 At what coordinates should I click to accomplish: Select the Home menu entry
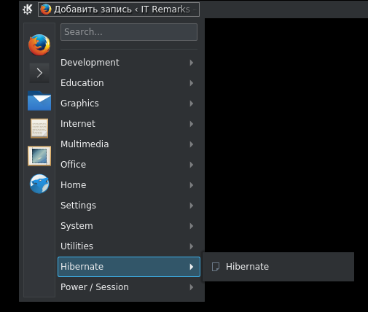[129, 185]
